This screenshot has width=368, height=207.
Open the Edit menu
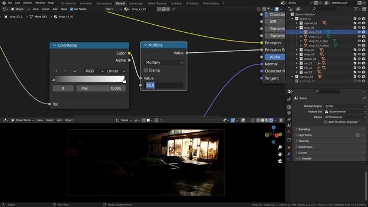point(18,3)
